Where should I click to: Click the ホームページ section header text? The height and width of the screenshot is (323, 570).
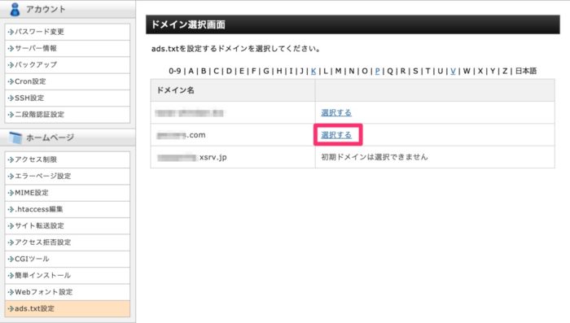[50, 137]
